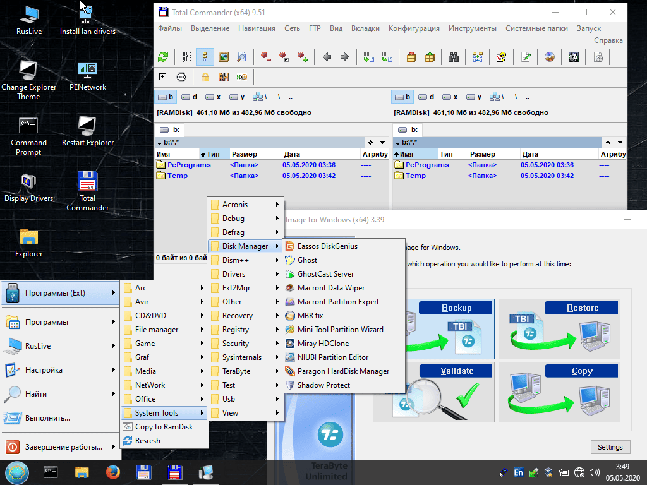Click Firefox icon on the taskbar
The height and width of the screenshot is (485, 647).
pos(112,472)
